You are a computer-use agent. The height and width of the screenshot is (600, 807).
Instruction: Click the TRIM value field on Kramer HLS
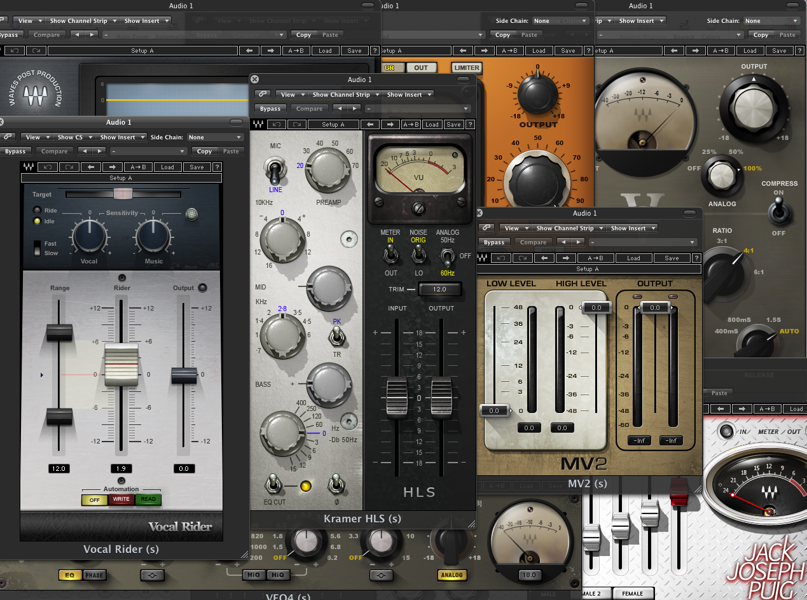439,289
